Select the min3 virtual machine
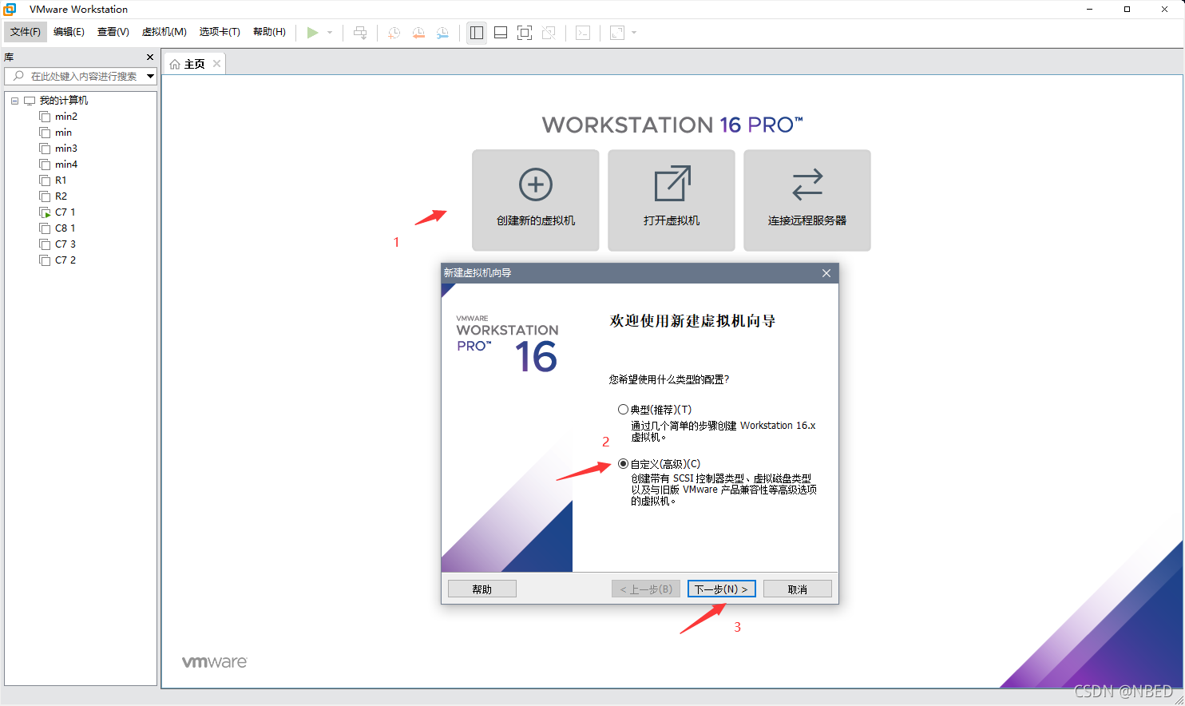The height and width of the screenshot is (706, 1185). [x=66, y=149]
